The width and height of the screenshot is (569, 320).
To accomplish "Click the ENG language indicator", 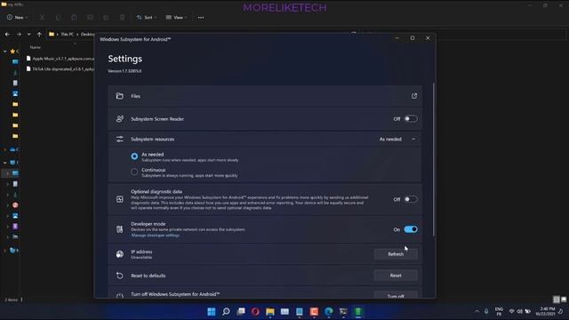I will 499,311.
